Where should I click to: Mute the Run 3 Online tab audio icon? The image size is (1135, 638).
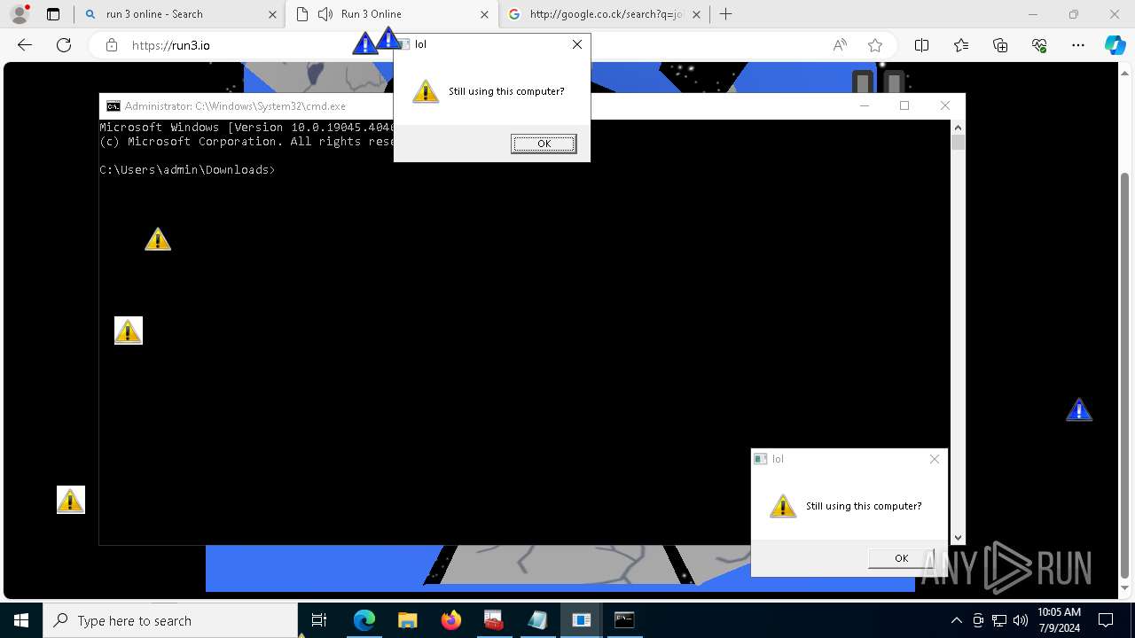(x=325, y=14)
